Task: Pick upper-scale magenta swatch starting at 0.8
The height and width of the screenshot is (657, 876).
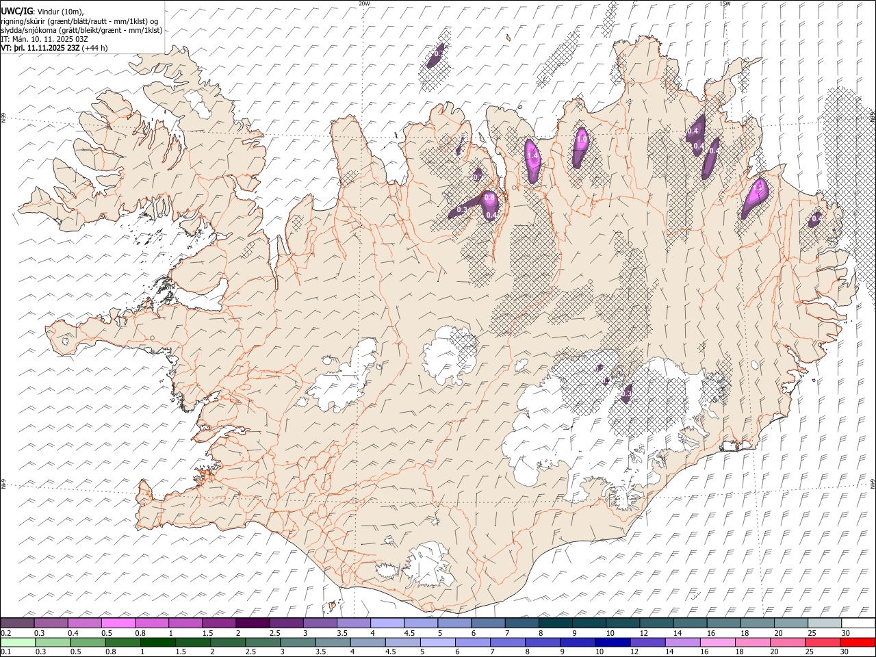Action: coord(152,623)
